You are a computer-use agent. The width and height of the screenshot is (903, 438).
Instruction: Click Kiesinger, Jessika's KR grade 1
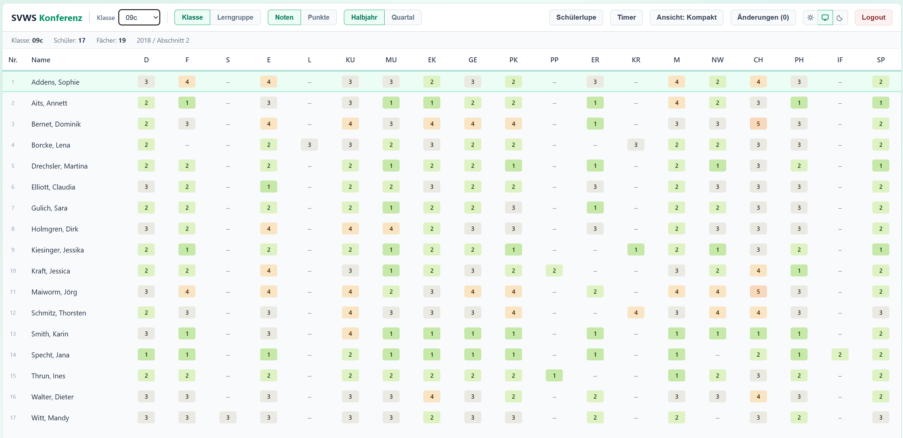coord(635,249)
